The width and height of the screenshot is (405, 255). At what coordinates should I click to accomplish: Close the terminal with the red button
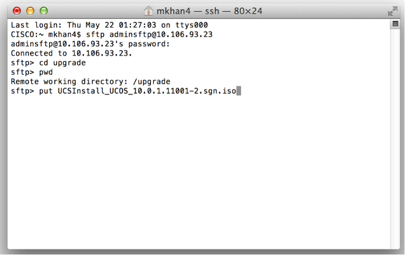click(17, 11)
